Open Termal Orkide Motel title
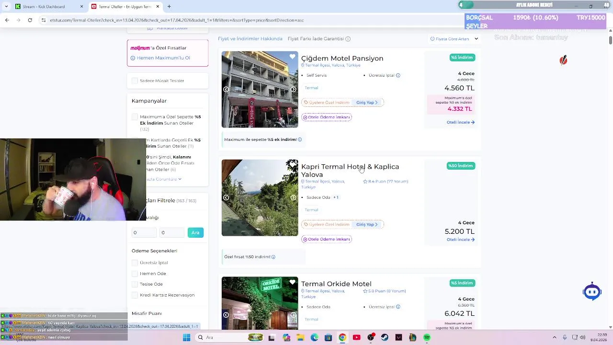 [x=336, y=284]
